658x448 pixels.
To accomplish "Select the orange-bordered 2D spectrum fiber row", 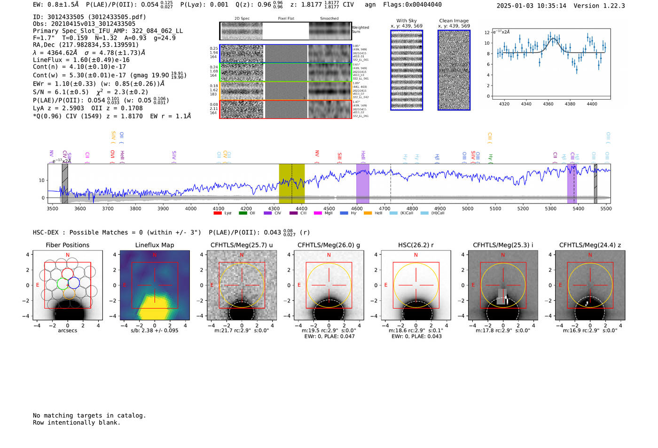I will [x=285, y=91].
